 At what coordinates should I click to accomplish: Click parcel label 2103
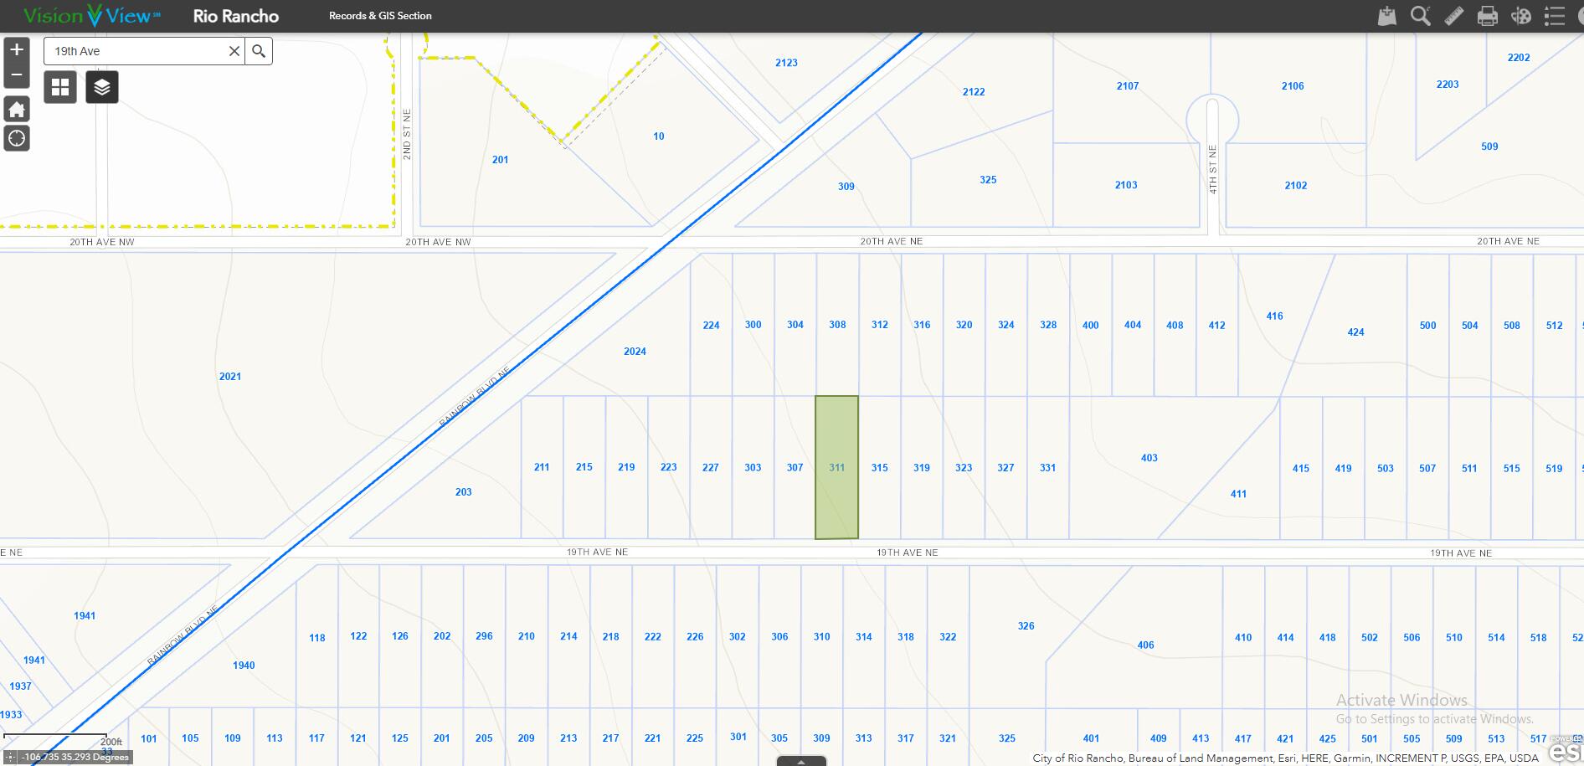click(x=1126, y=185)
